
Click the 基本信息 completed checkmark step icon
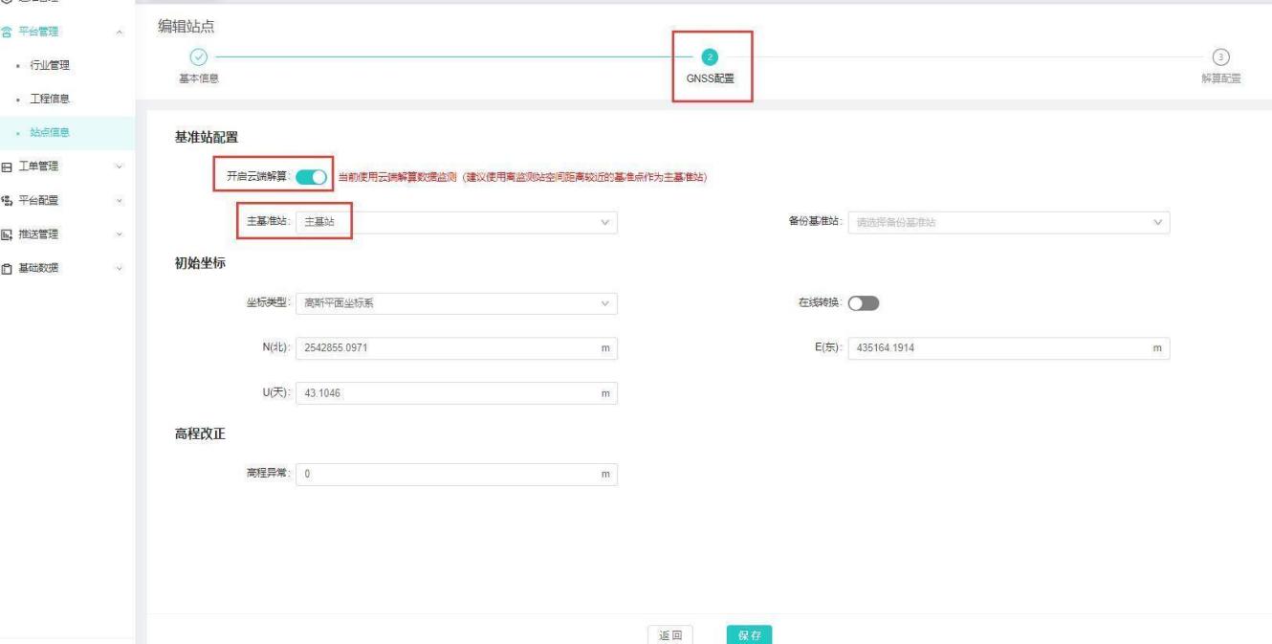(198, 56)
